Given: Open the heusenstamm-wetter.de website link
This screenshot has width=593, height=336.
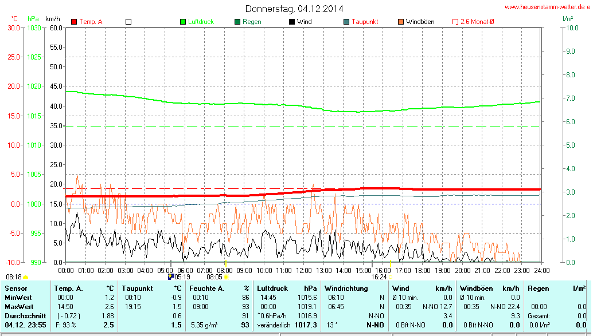Looking at the screenshot, I should click(x=547, y=7).
